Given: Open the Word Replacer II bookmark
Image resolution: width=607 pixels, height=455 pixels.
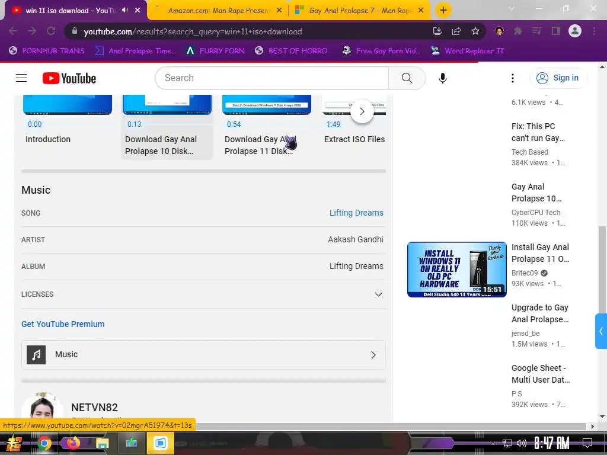Looking at the screenshot, I should point(467,51).
